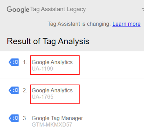The height and width of the screenshot is (133, 144).
Task: Click the blue tag icon for UA-1199
Action: [14, 62]
